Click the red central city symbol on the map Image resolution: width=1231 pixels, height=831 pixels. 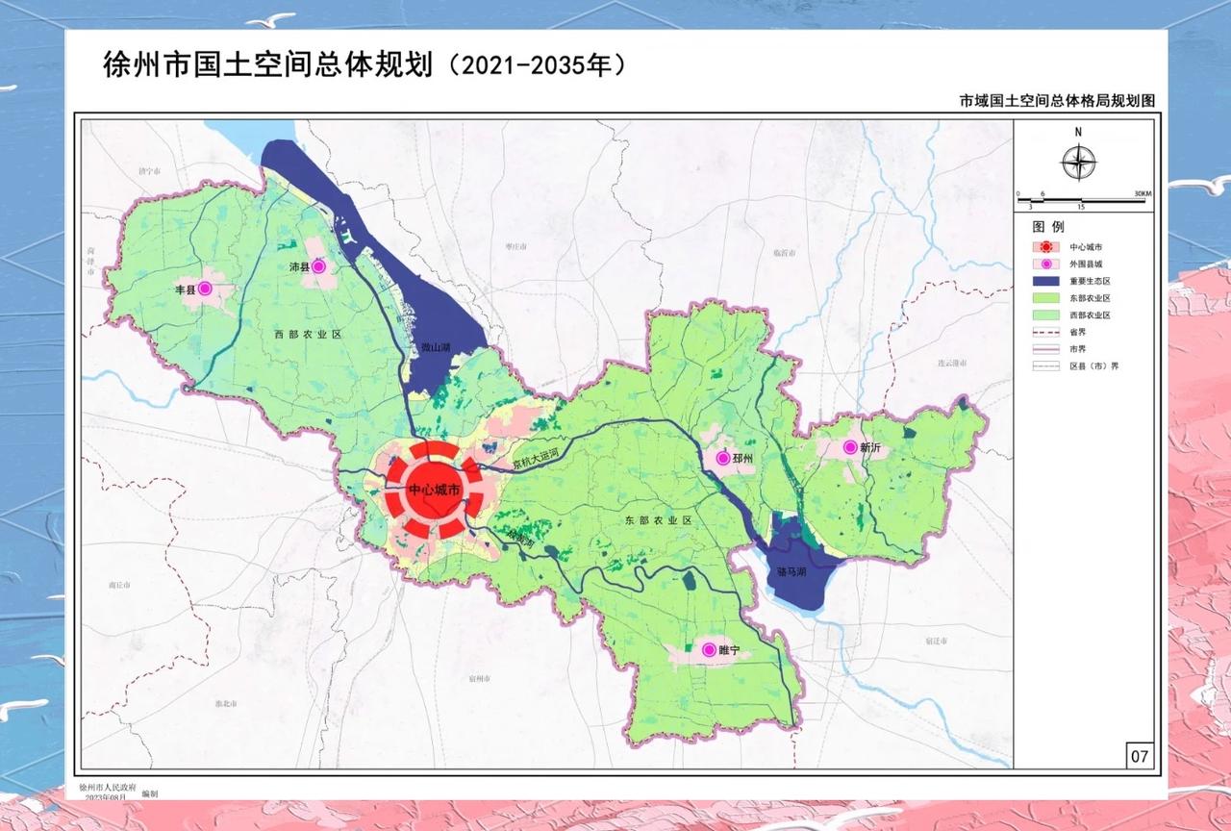click(434, 490)
